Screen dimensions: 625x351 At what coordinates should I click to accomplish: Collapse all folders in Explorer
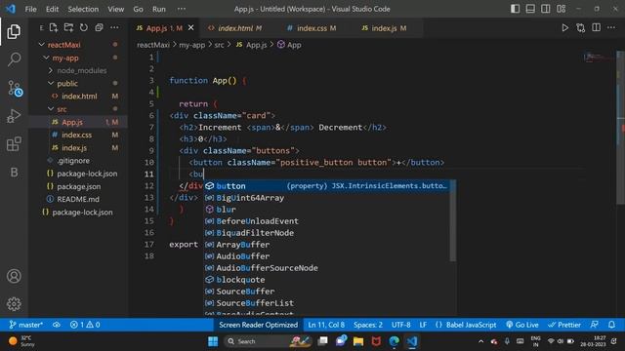(99, 27)
